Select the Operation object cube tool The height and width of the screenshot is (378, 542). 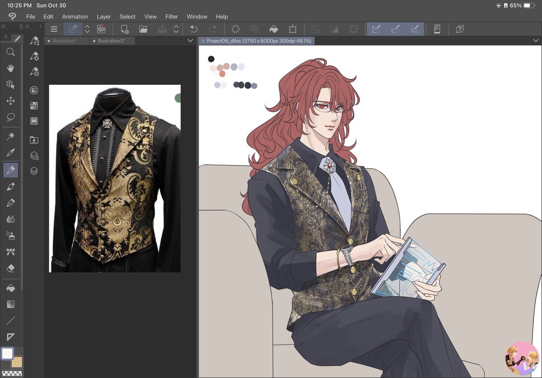click(x=10, y=85)
